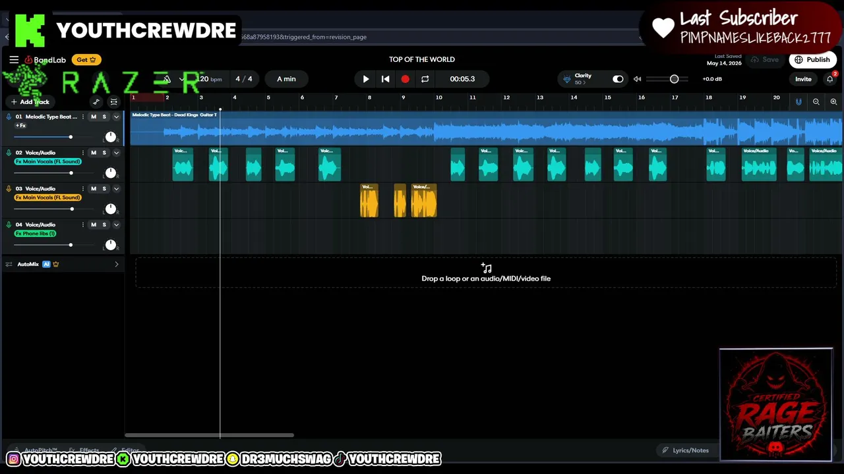Click the +Fx button on track 01

tap(21, 126)
